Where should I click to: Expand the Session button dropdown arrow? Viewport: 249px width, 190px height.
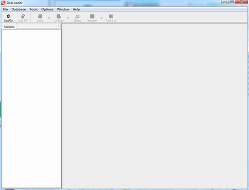(x=101, y=18)
